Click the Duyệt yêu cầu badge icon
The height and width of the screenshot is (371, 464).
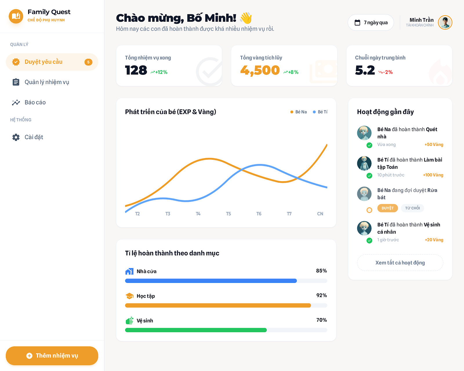(16, 62)
